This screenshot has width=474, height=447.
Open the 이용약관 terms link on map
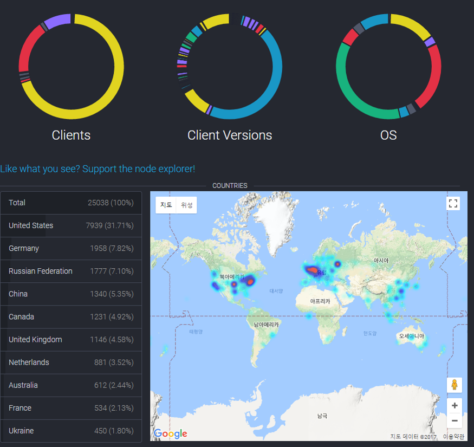pyautogui.click(x=453, y=437)
